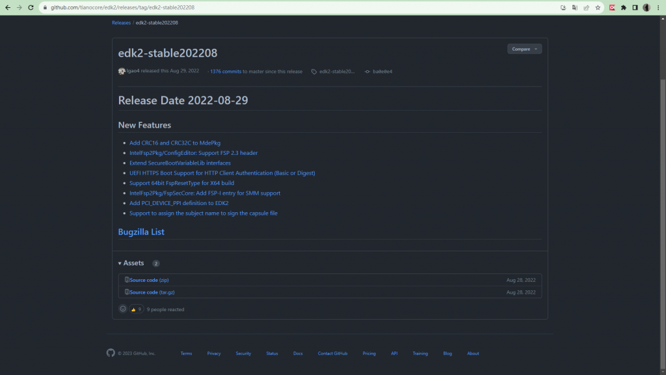Click the GitHub logo in the footer
Viewport: 666px width, 375px height.
111,353
